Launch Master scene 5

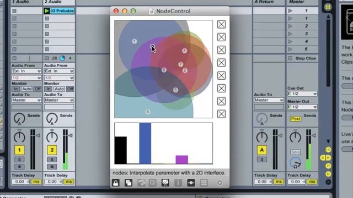[x=290, y=49]
